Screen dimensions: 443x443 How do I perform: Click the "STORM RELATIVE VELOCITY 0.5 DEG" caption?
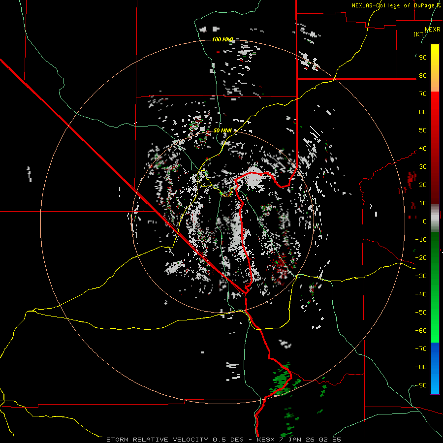(175, 440)
